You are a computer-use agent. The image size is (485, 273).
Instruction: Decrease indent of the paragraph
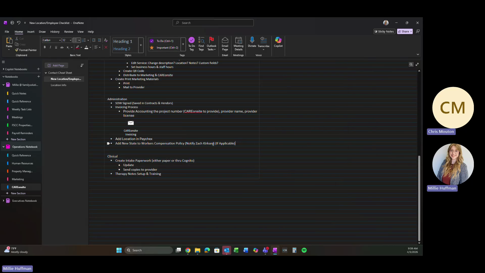click(94, 40)
